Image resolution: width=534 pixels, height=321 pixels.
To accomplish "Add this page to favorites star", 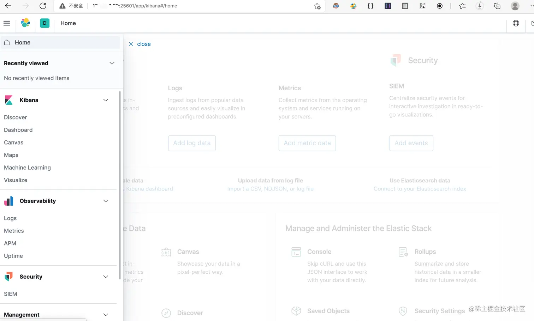I will click(317, 6).
